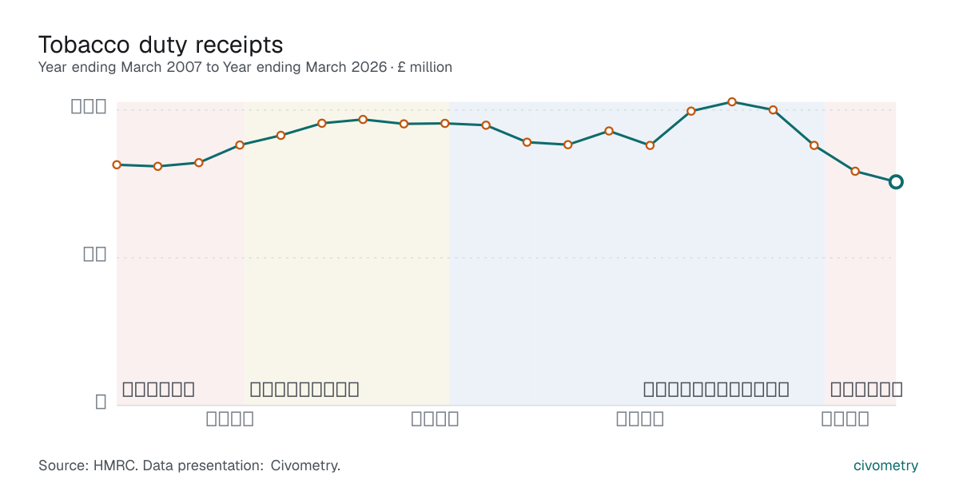Image resolution: width=959 pixels, height=503 pixels.
Task: Select the yellow shaded period band
Action: 346,253
